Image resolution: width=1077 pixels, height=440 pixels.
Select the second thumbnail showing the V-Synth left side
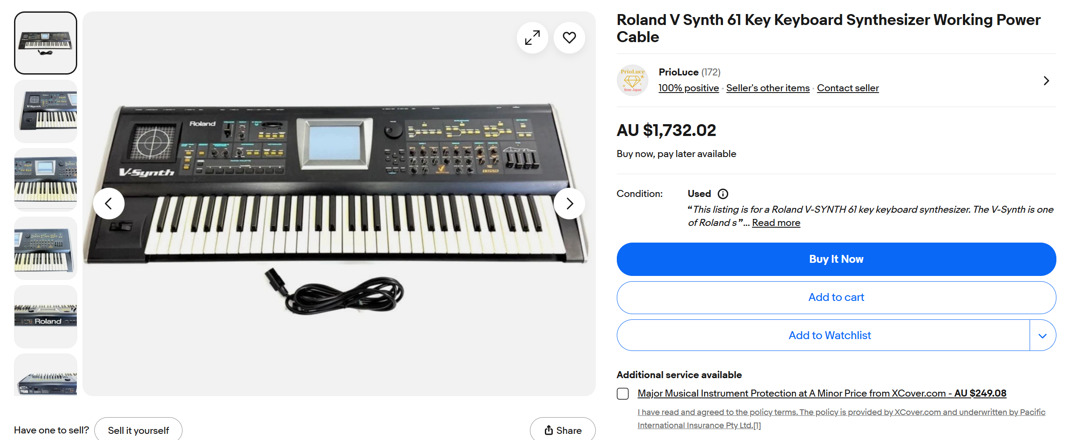click(46, 111)
